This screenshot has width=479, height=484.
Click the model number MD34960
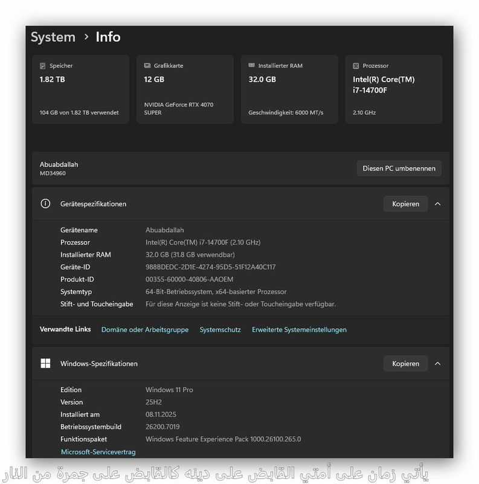point(53,173)
